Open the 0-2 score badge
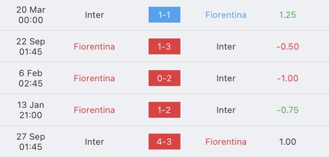The height and width of the screenshot is (157, 329). pyautogui.click(x=164, y=78)
